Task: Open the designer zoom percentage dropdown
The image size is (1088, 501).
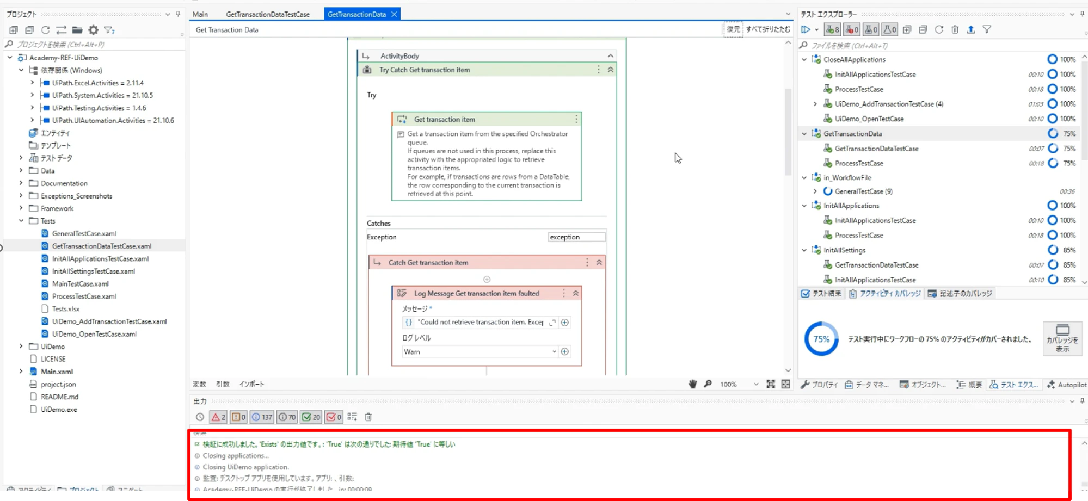Action: tap(756, 384)
